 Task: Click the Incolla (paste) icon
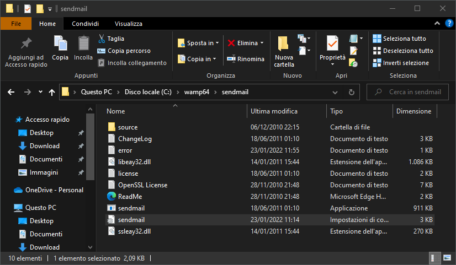click(x=83, y=44)
